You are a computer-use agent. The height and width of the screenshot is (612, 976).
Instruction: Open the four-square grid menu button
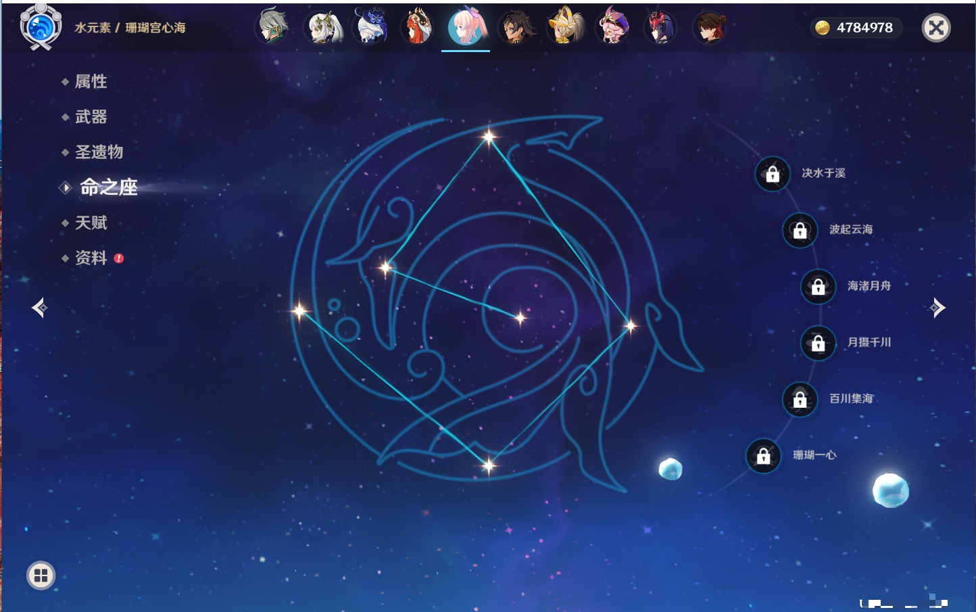point(41,575)
